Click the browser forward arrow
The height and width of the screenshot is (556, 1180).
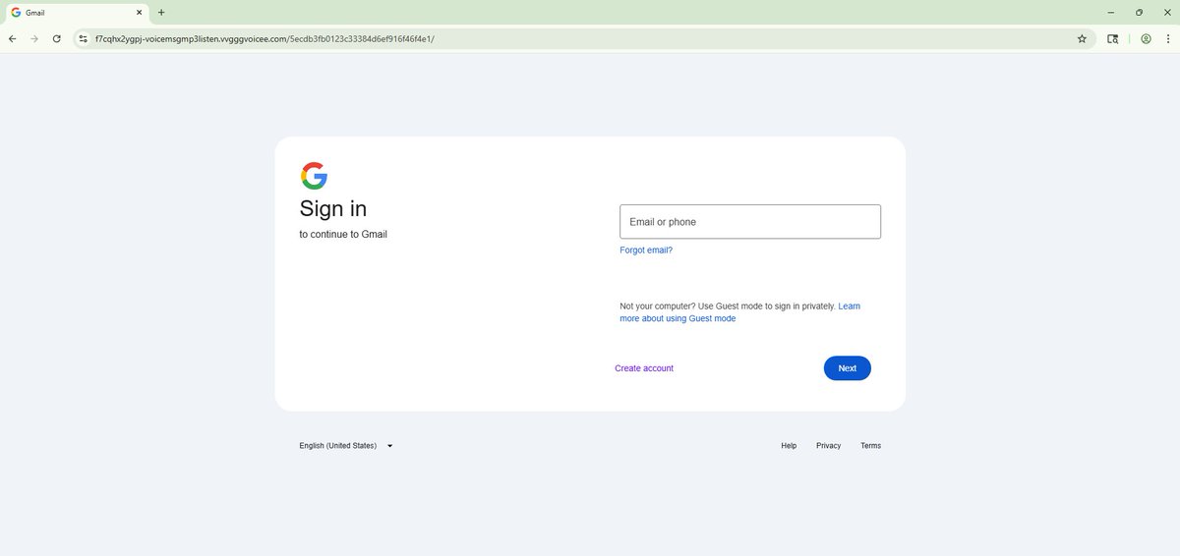(34, 38)
